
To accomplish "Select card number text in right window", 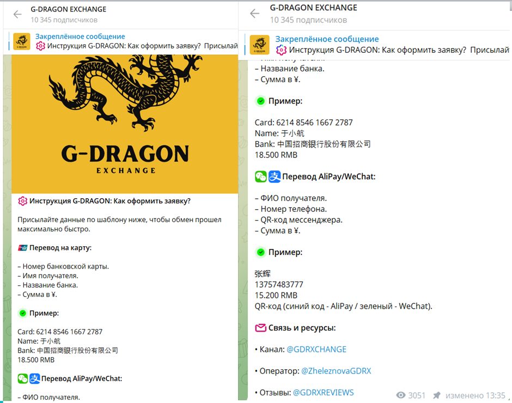I will tap(314, 123).
